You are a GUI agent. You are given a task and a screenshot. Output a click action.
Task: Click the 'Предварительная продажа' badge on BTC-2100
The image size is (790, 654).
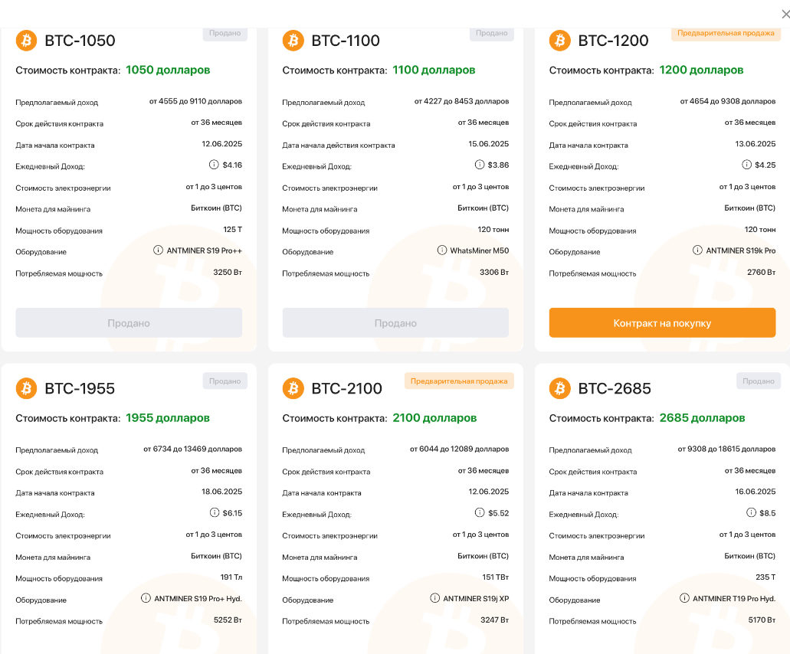(459, 381)
